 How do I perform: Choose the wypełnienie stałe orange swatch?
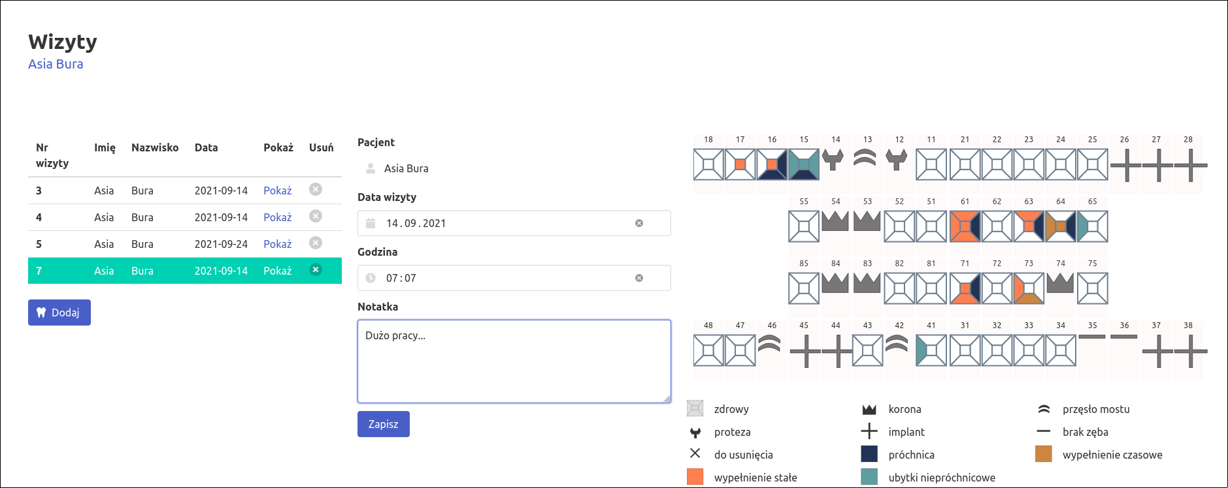pyautogui.click(x=695, y=477)
